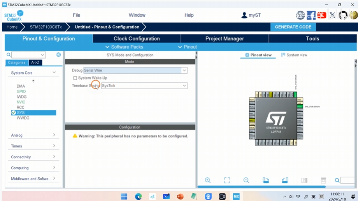Screen dimensions: 358x201
Task: Open the File menu
Action: pos(77,15)
